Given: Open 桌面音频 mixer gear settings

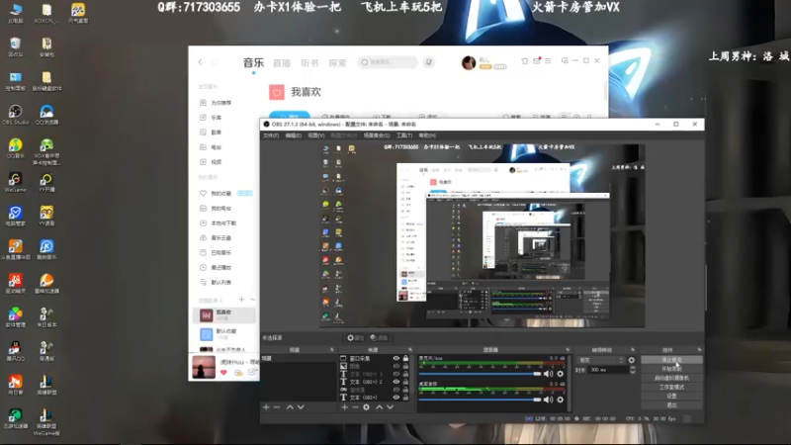Looking at the screenshot, I should coord(560,400).
